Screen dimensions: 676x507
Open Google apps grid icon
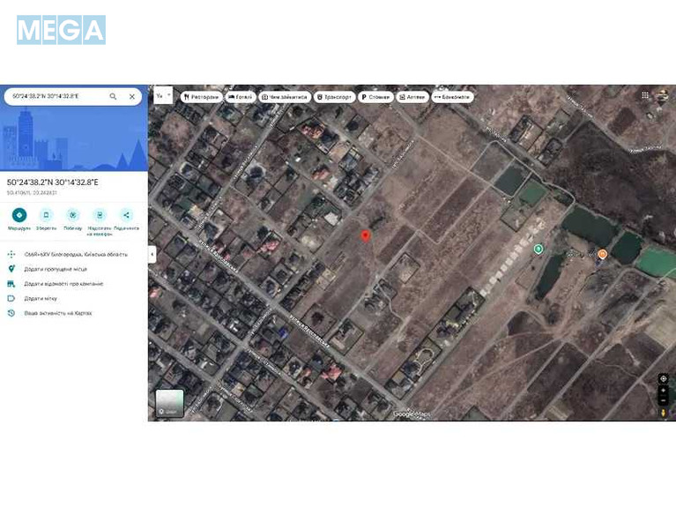pos(645,95)
